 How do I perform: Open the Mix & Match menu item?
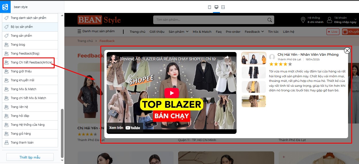(202, 32)
